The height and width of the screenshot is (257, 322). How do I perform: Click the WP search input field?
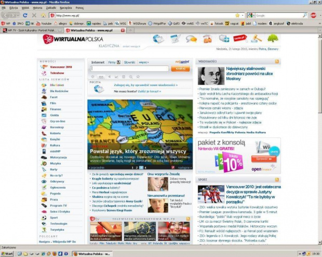[129, 68]
